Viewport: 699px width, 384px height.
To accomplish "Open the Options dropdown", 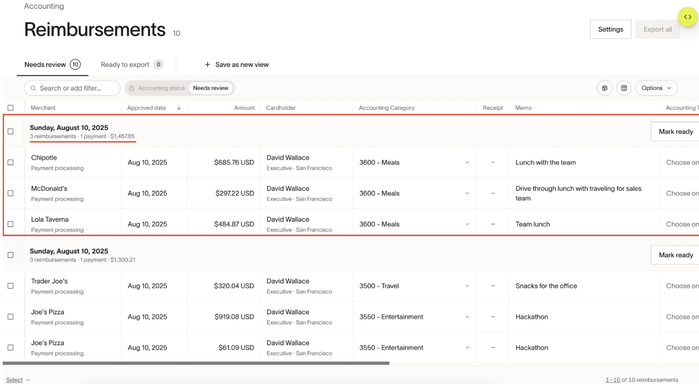I will point(656,88).
